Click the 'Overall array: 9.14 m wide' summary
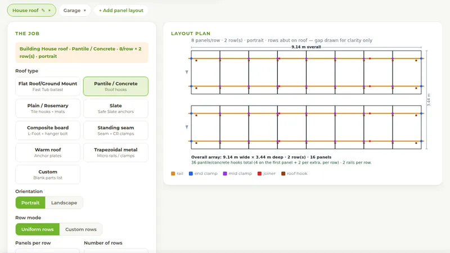 [261, 157]
